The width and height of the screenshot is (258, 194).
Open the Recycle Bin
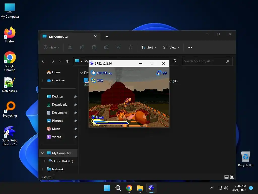tap(245, 159)
